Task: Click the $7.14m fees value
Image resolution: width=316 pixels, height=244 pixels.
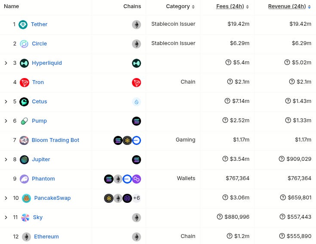Action: [x=241, y=101]
